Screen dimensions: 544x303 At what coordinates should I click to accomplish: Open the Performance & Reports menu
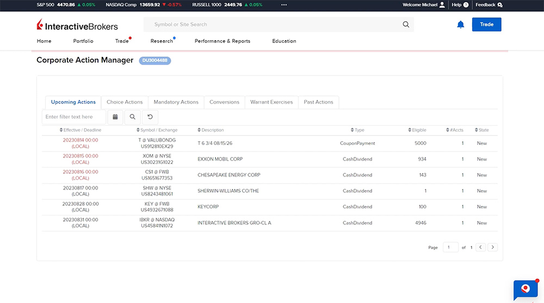click(x=222, y=41)
